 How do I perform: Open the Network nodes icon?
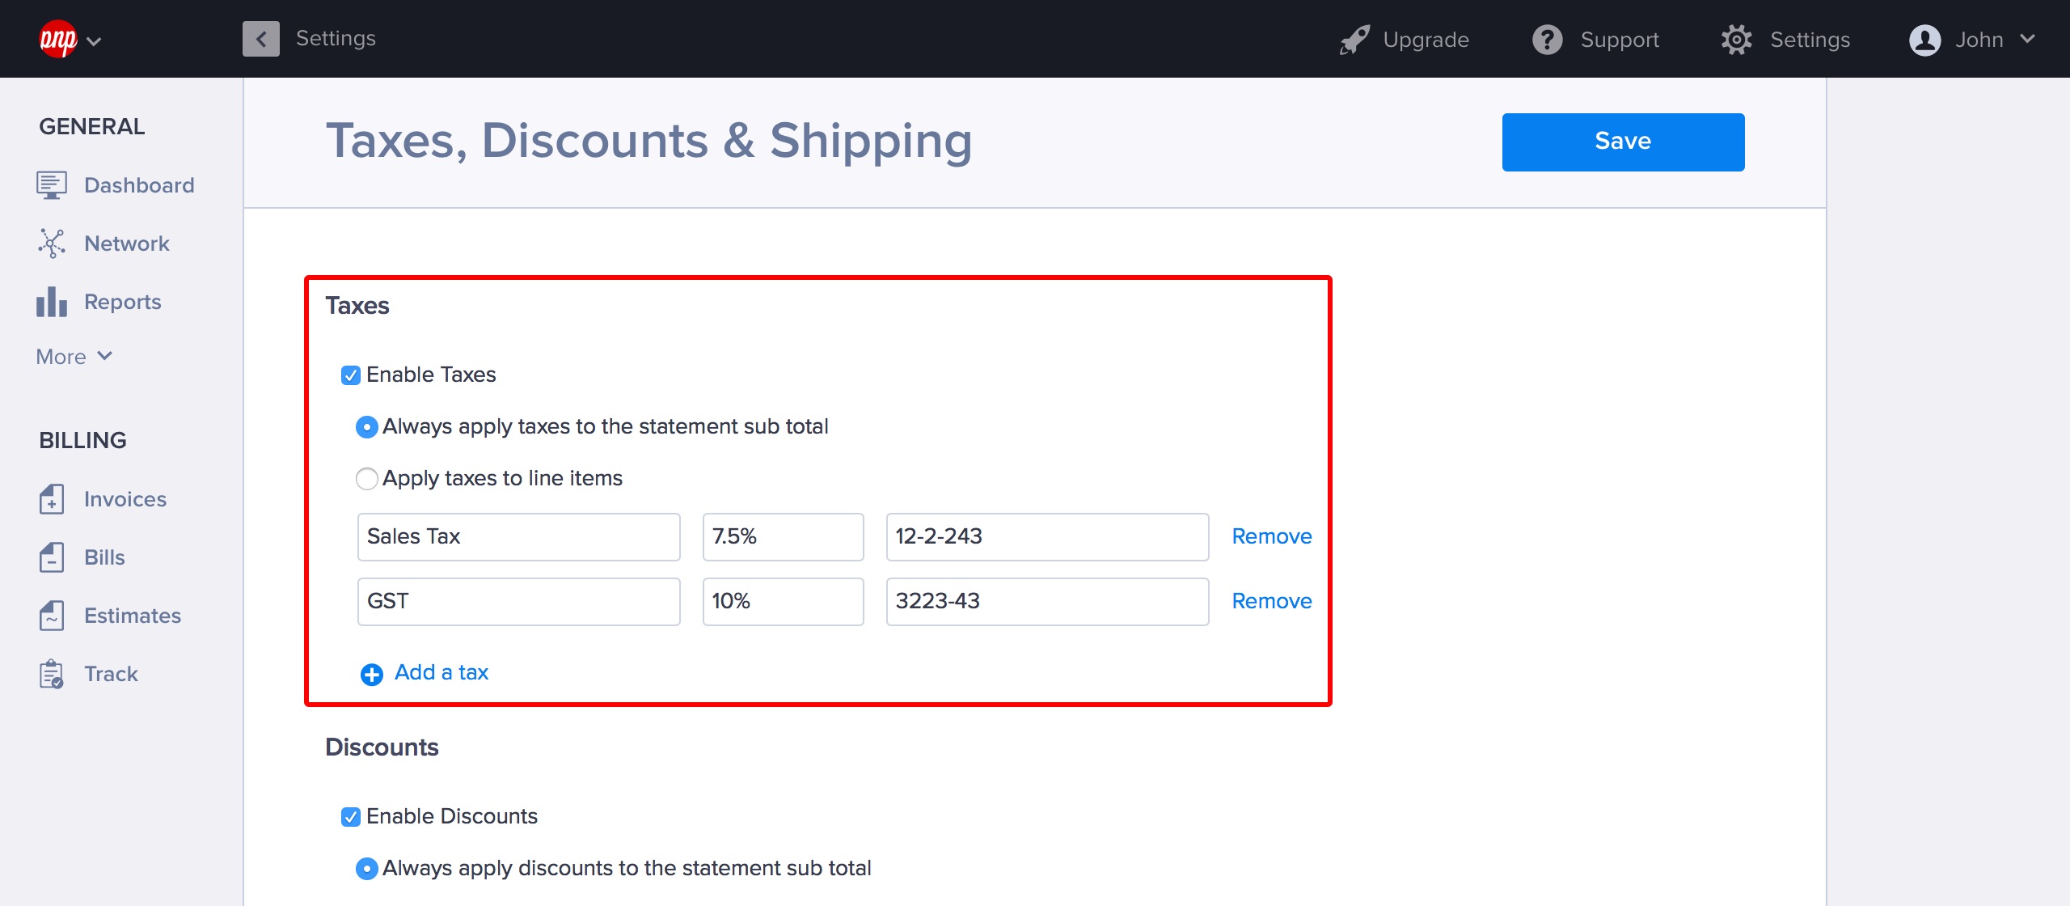click(x=51, y=243)
